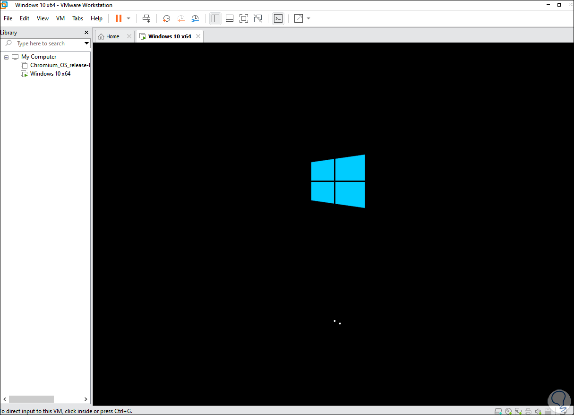Select Windows 10 x64 in the library tree
The width and height of the screenshot is (574, 415).
[50, 74]
